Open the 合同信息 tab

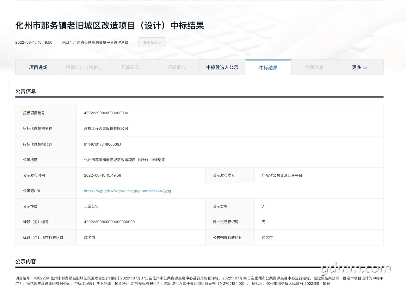point(314,67)
